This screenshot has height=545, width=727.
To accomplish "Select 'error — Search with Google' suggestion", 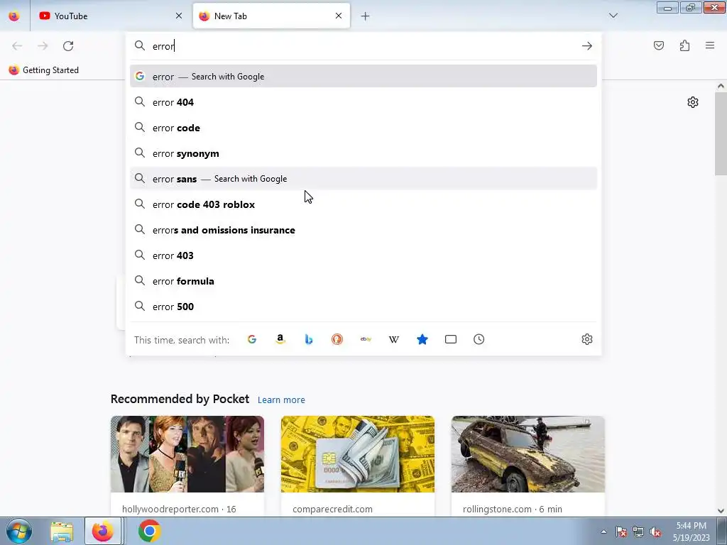I will click(363, 77).
